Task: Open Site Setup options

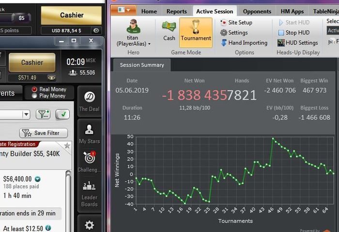Action: pos(236,22)
